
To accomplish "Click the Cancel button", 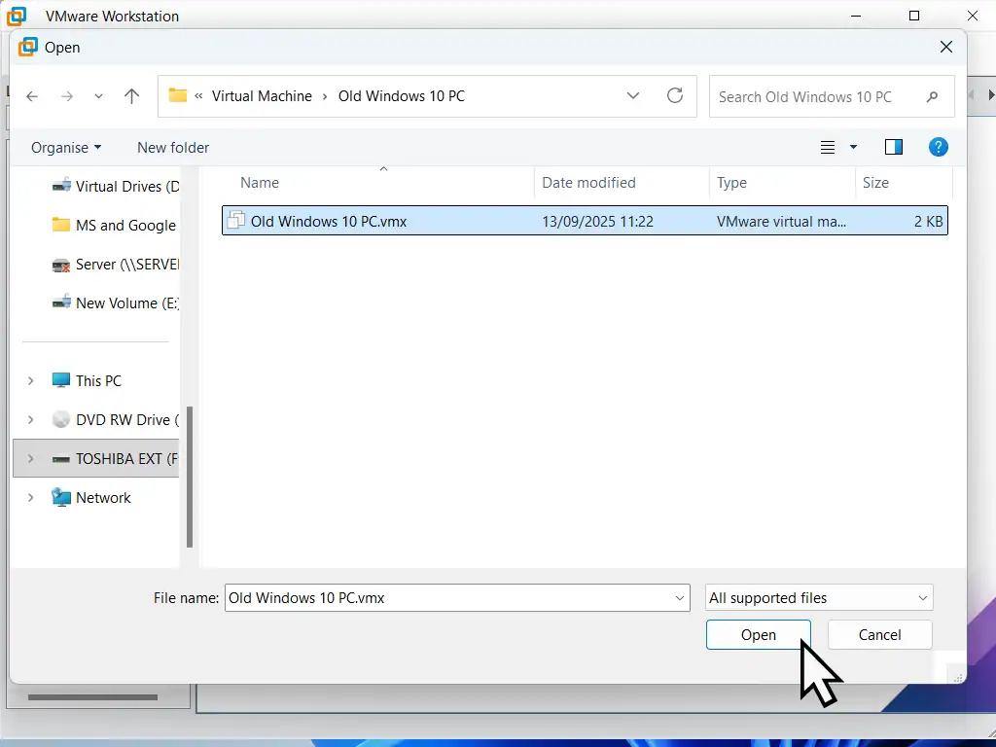I will [x=879, y=634].
